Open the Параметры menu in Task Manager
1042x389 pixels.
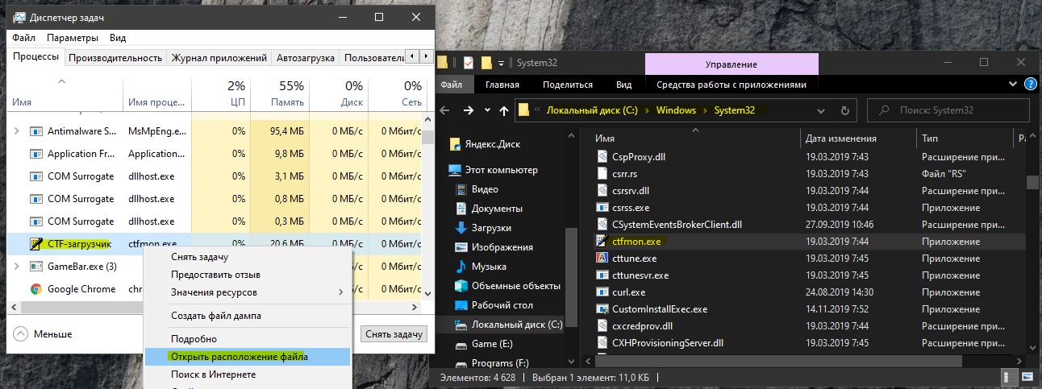click(73, 38)
